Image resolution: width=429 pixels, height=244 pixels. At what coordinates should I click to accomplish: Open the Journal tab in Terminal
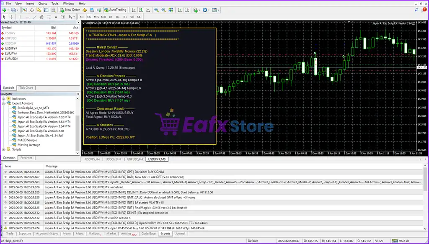[180, 234]
